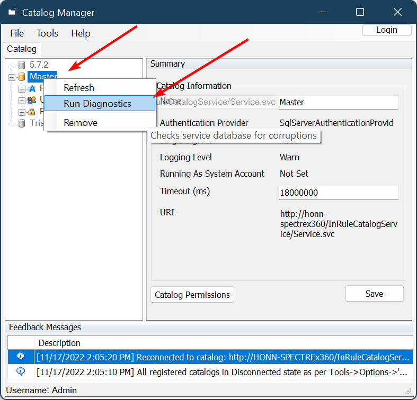Click the info icon of the second feedback message
The width and height of the screenshot is (417, 400).
[21, 371]
